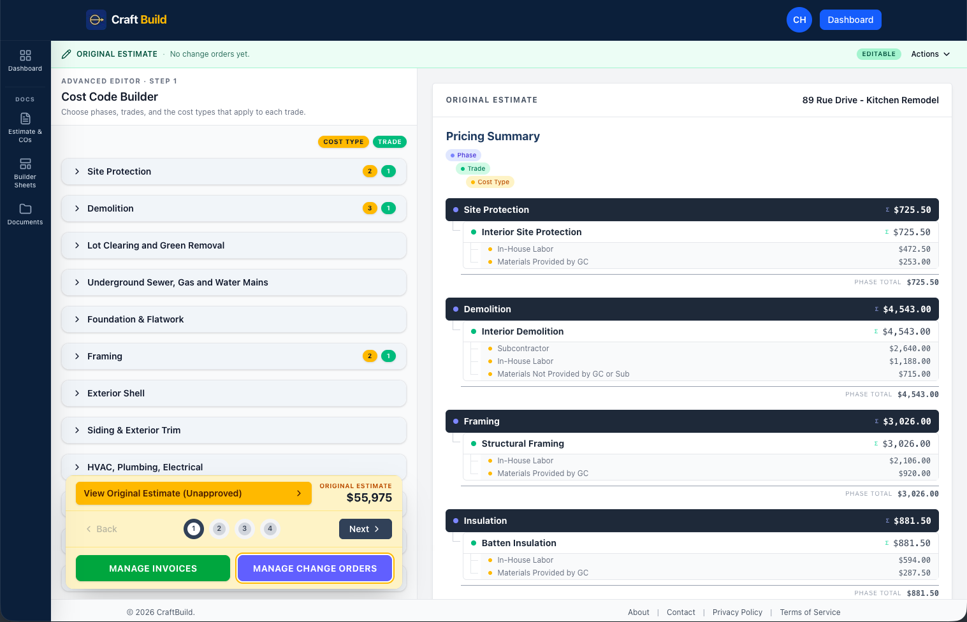Jump to step 3 in the wizard
This screenshot has width=967, height=622.
(245, 528)
